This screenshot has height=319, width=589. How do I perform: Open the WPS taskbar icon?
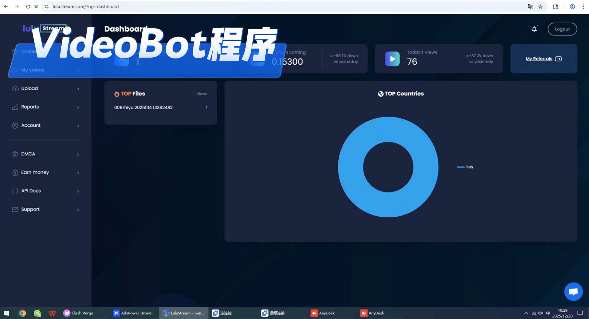coord(52,313)
